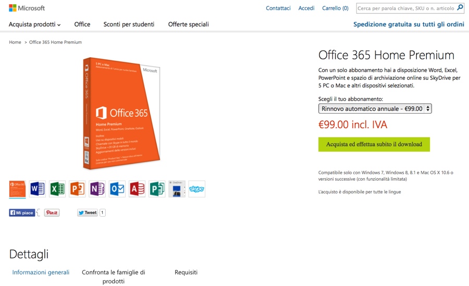This screenshot has height=286, width=469.
Task: Select the Outlook icon thumbnail
Action: pyautogui.click(x=117, y=189)
